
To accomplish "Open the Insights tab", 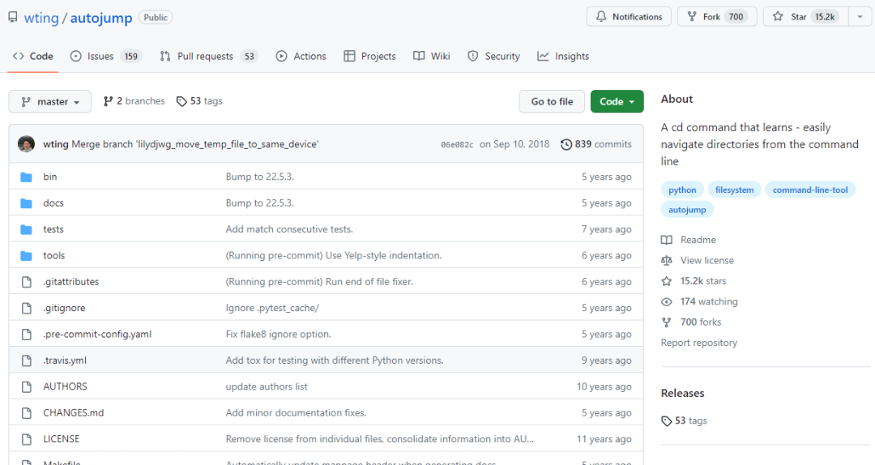I will 563,57.
